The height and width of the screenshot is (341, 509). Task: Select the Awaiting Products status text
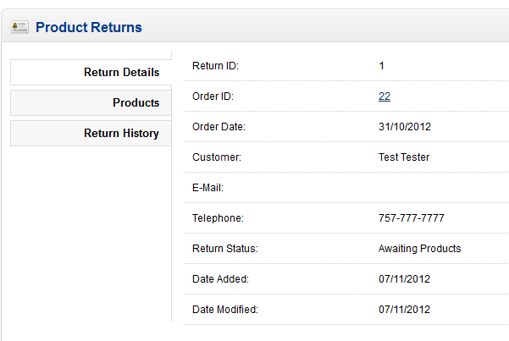pos(419,249)
